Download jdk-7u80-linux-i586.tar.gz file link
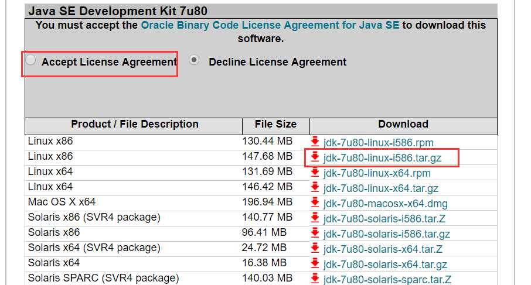 point(382,158)
